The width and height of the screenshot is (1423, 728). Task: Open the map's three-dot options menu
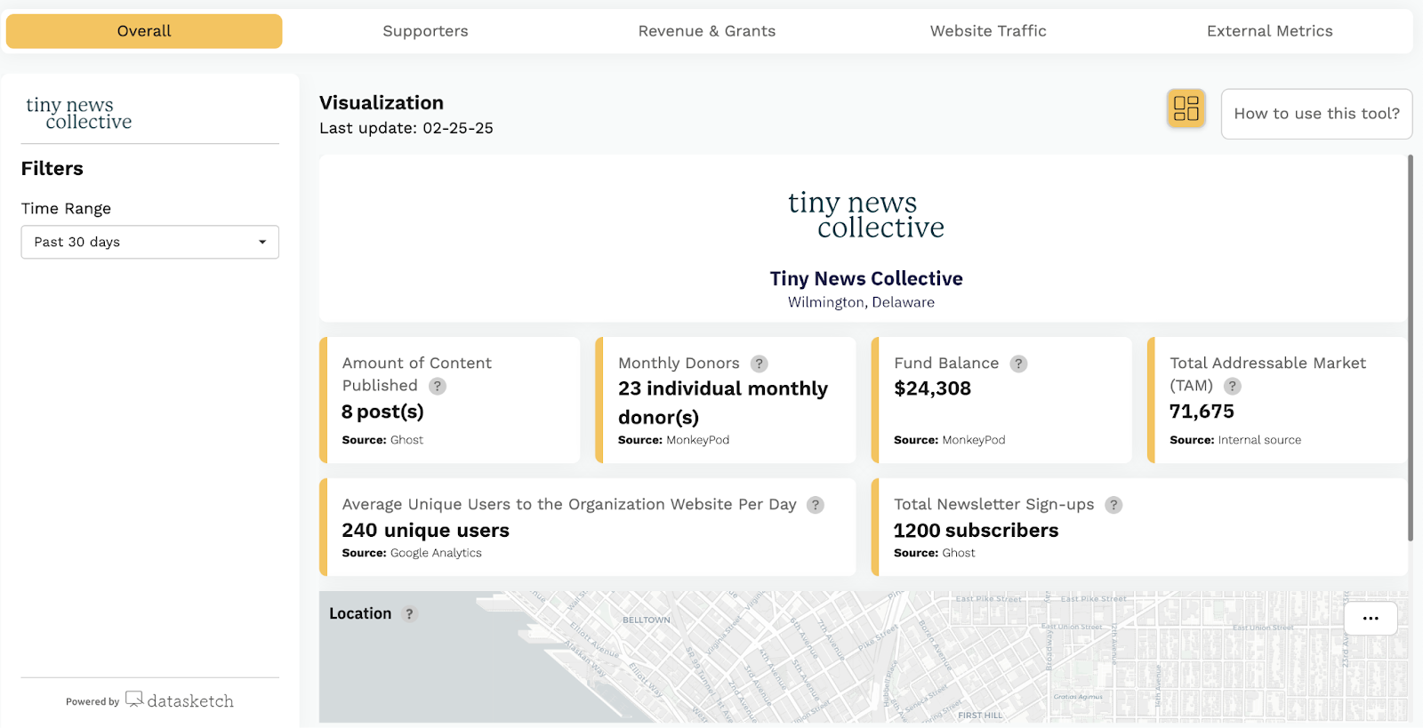click(x=1371, y=619)
